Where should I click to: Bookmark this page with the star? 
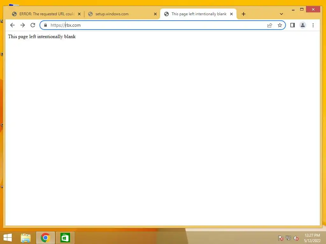point(280,25)
